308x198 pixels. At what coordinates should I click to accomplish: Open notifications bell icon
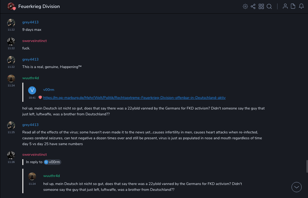coord(301,6)
